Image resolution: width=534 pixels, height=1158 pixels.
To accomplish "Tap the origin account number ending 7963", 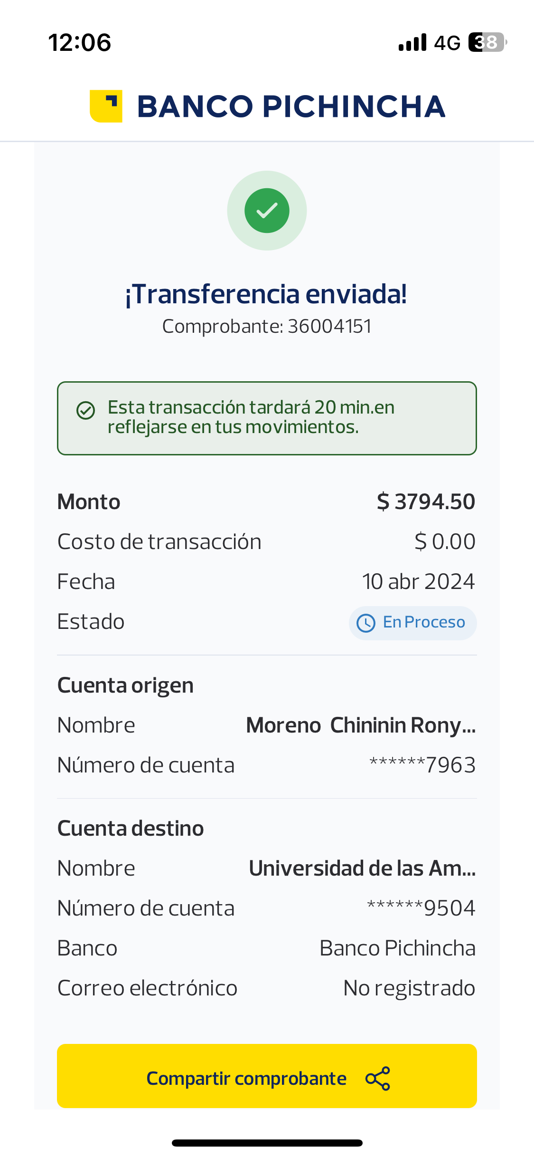I will click(422, 765).
